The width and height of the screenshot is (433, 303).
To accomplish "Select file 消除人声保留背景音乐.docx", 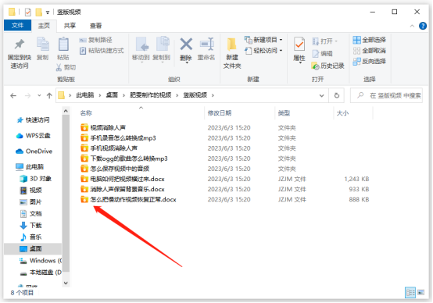I will (x=123, y=189).
